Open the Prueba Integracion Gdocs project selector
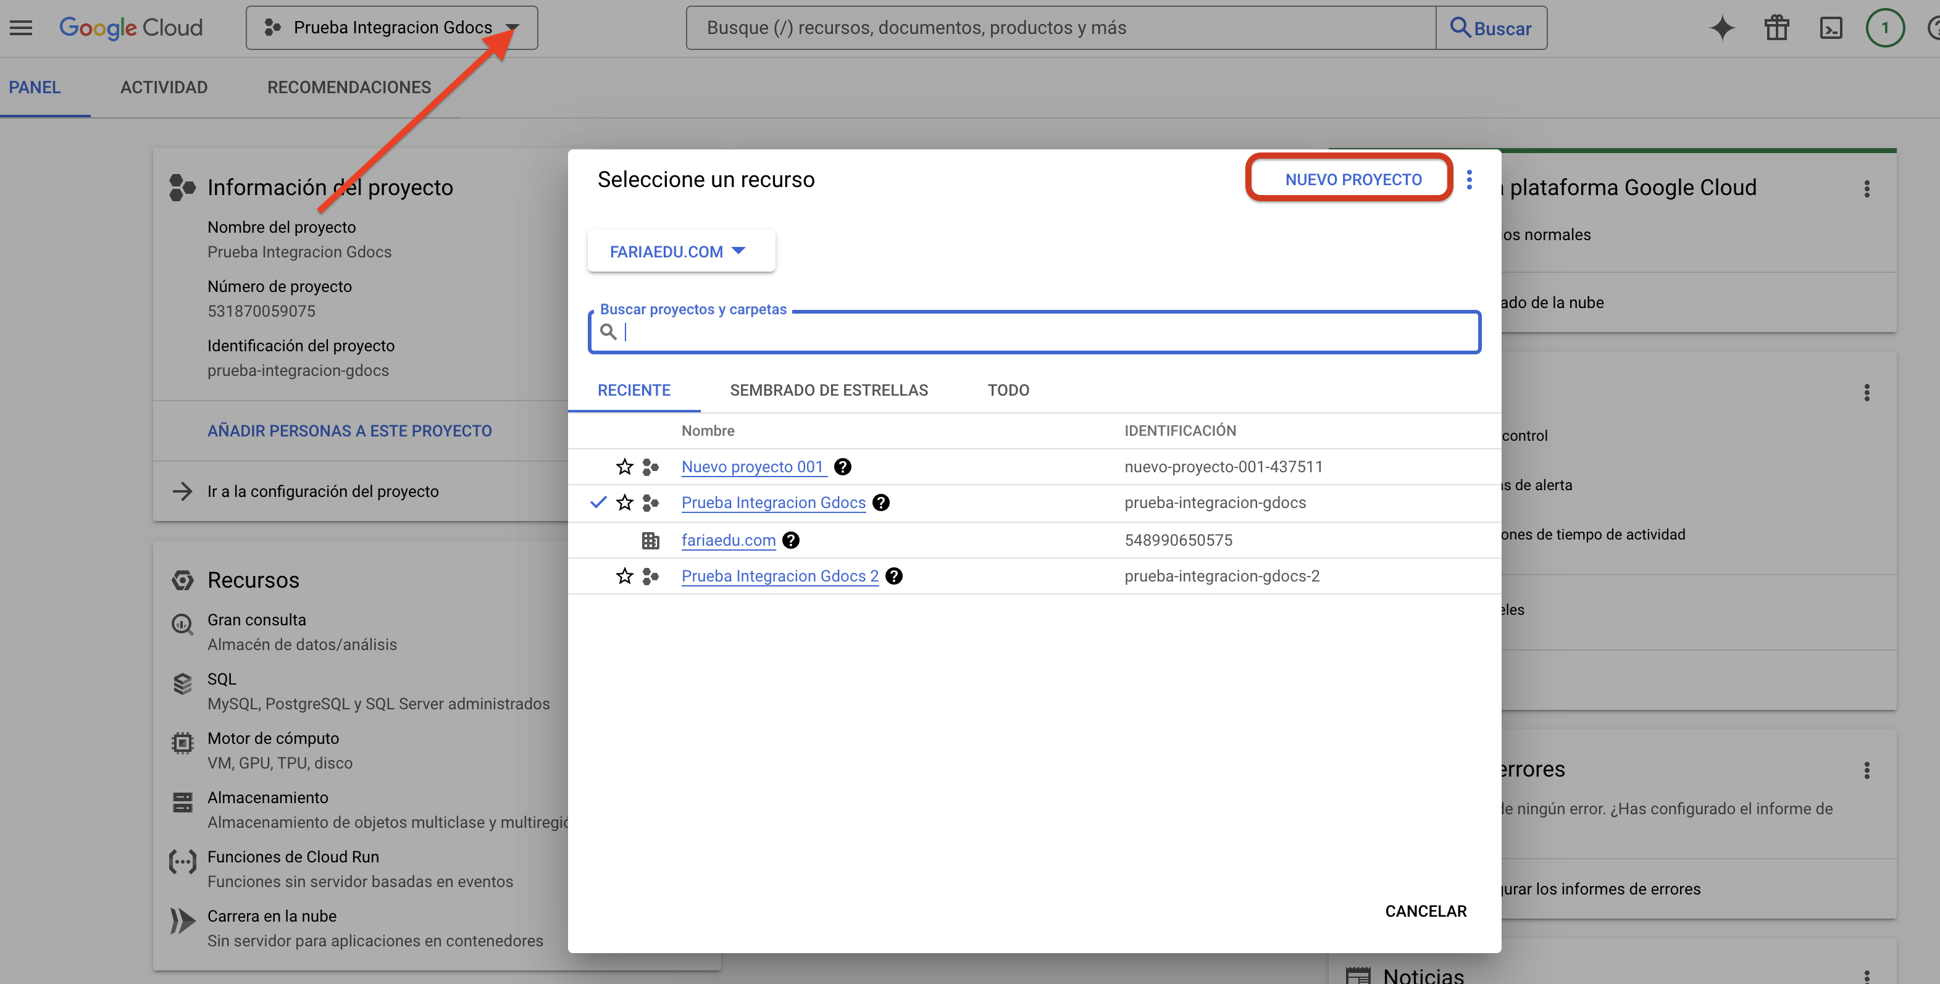Screen dimensions: 1940x984 point(391,28)
